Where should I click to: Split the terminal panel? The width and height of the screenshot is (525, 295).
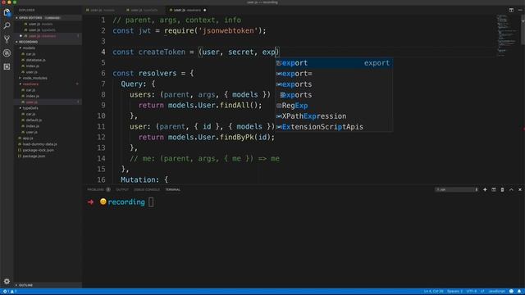coord(494,189)
